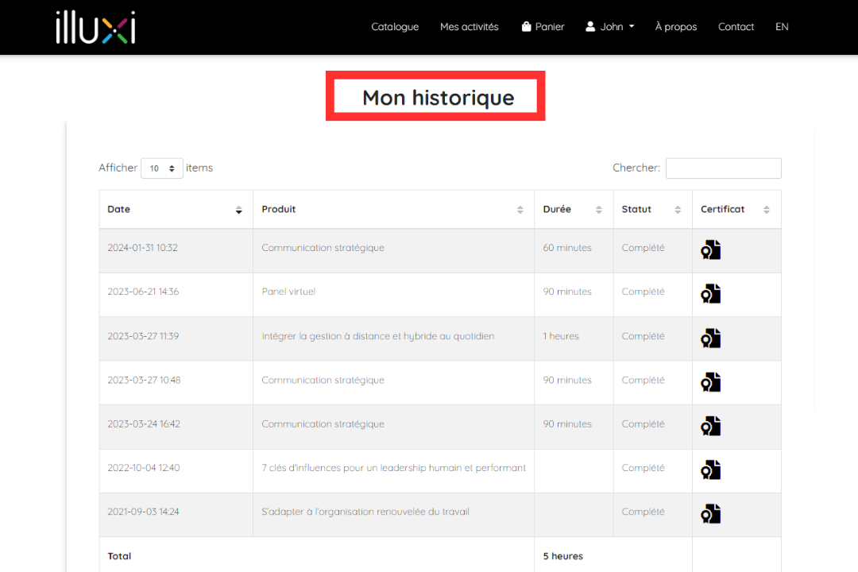Viewport: 858px width, 572px height.
Task: Open certificate for 7 clés d'influences row
Action: coord(710,470)
